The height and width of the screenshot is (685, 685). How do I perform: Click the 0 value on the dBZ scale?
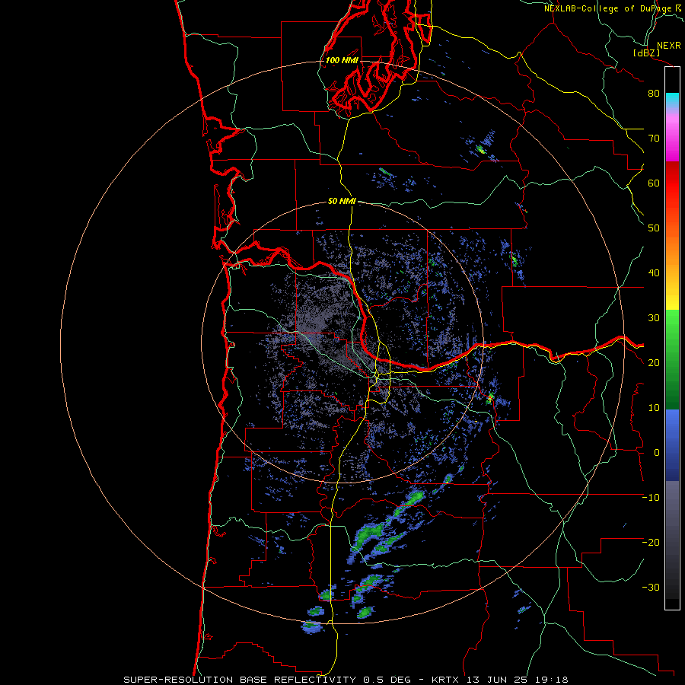pos(657,453)
